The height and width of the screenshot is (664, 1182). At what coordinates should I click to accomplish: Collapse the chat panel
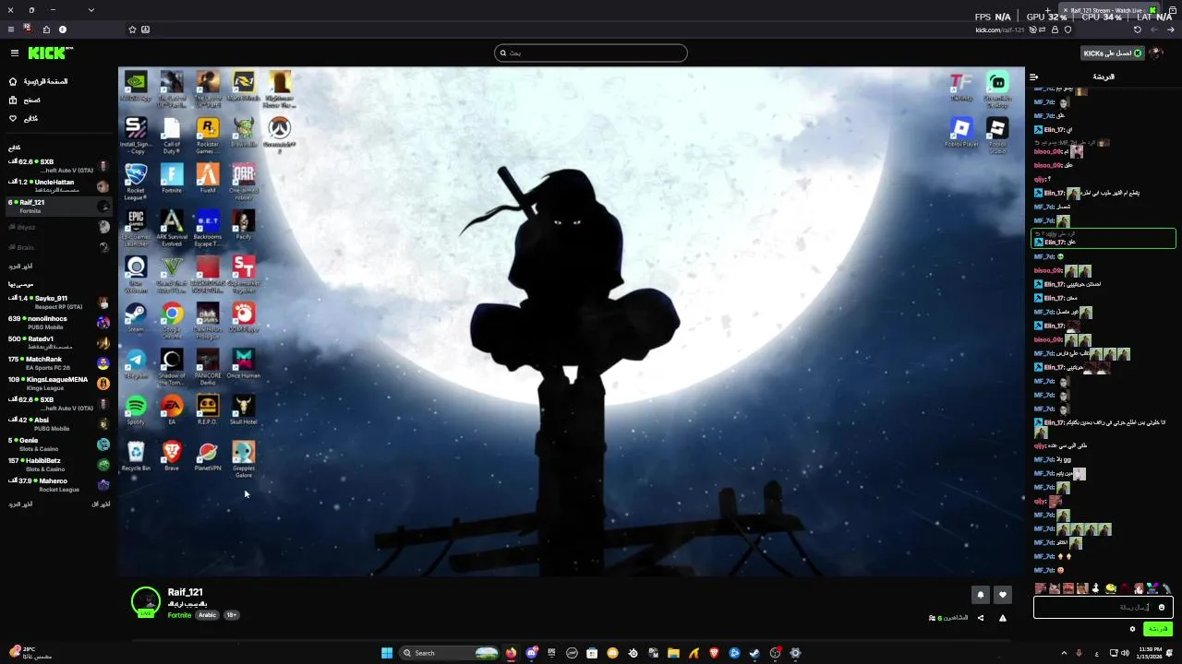point(1034,77)
